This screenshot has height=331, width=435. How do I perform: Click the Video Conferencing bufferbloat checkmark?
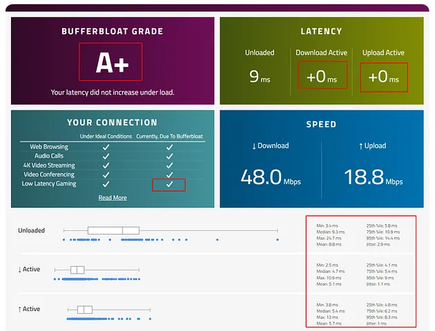[169, 174]
